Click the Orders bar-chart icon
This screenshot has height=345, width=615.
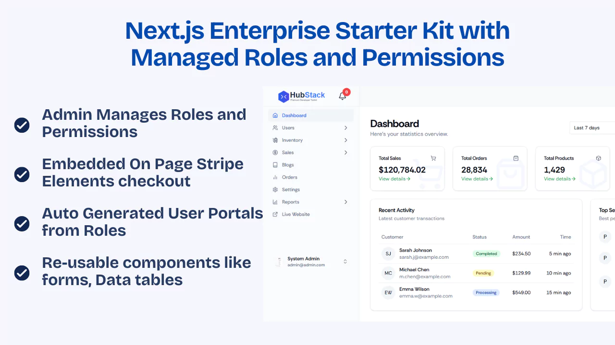click(276, 177)
